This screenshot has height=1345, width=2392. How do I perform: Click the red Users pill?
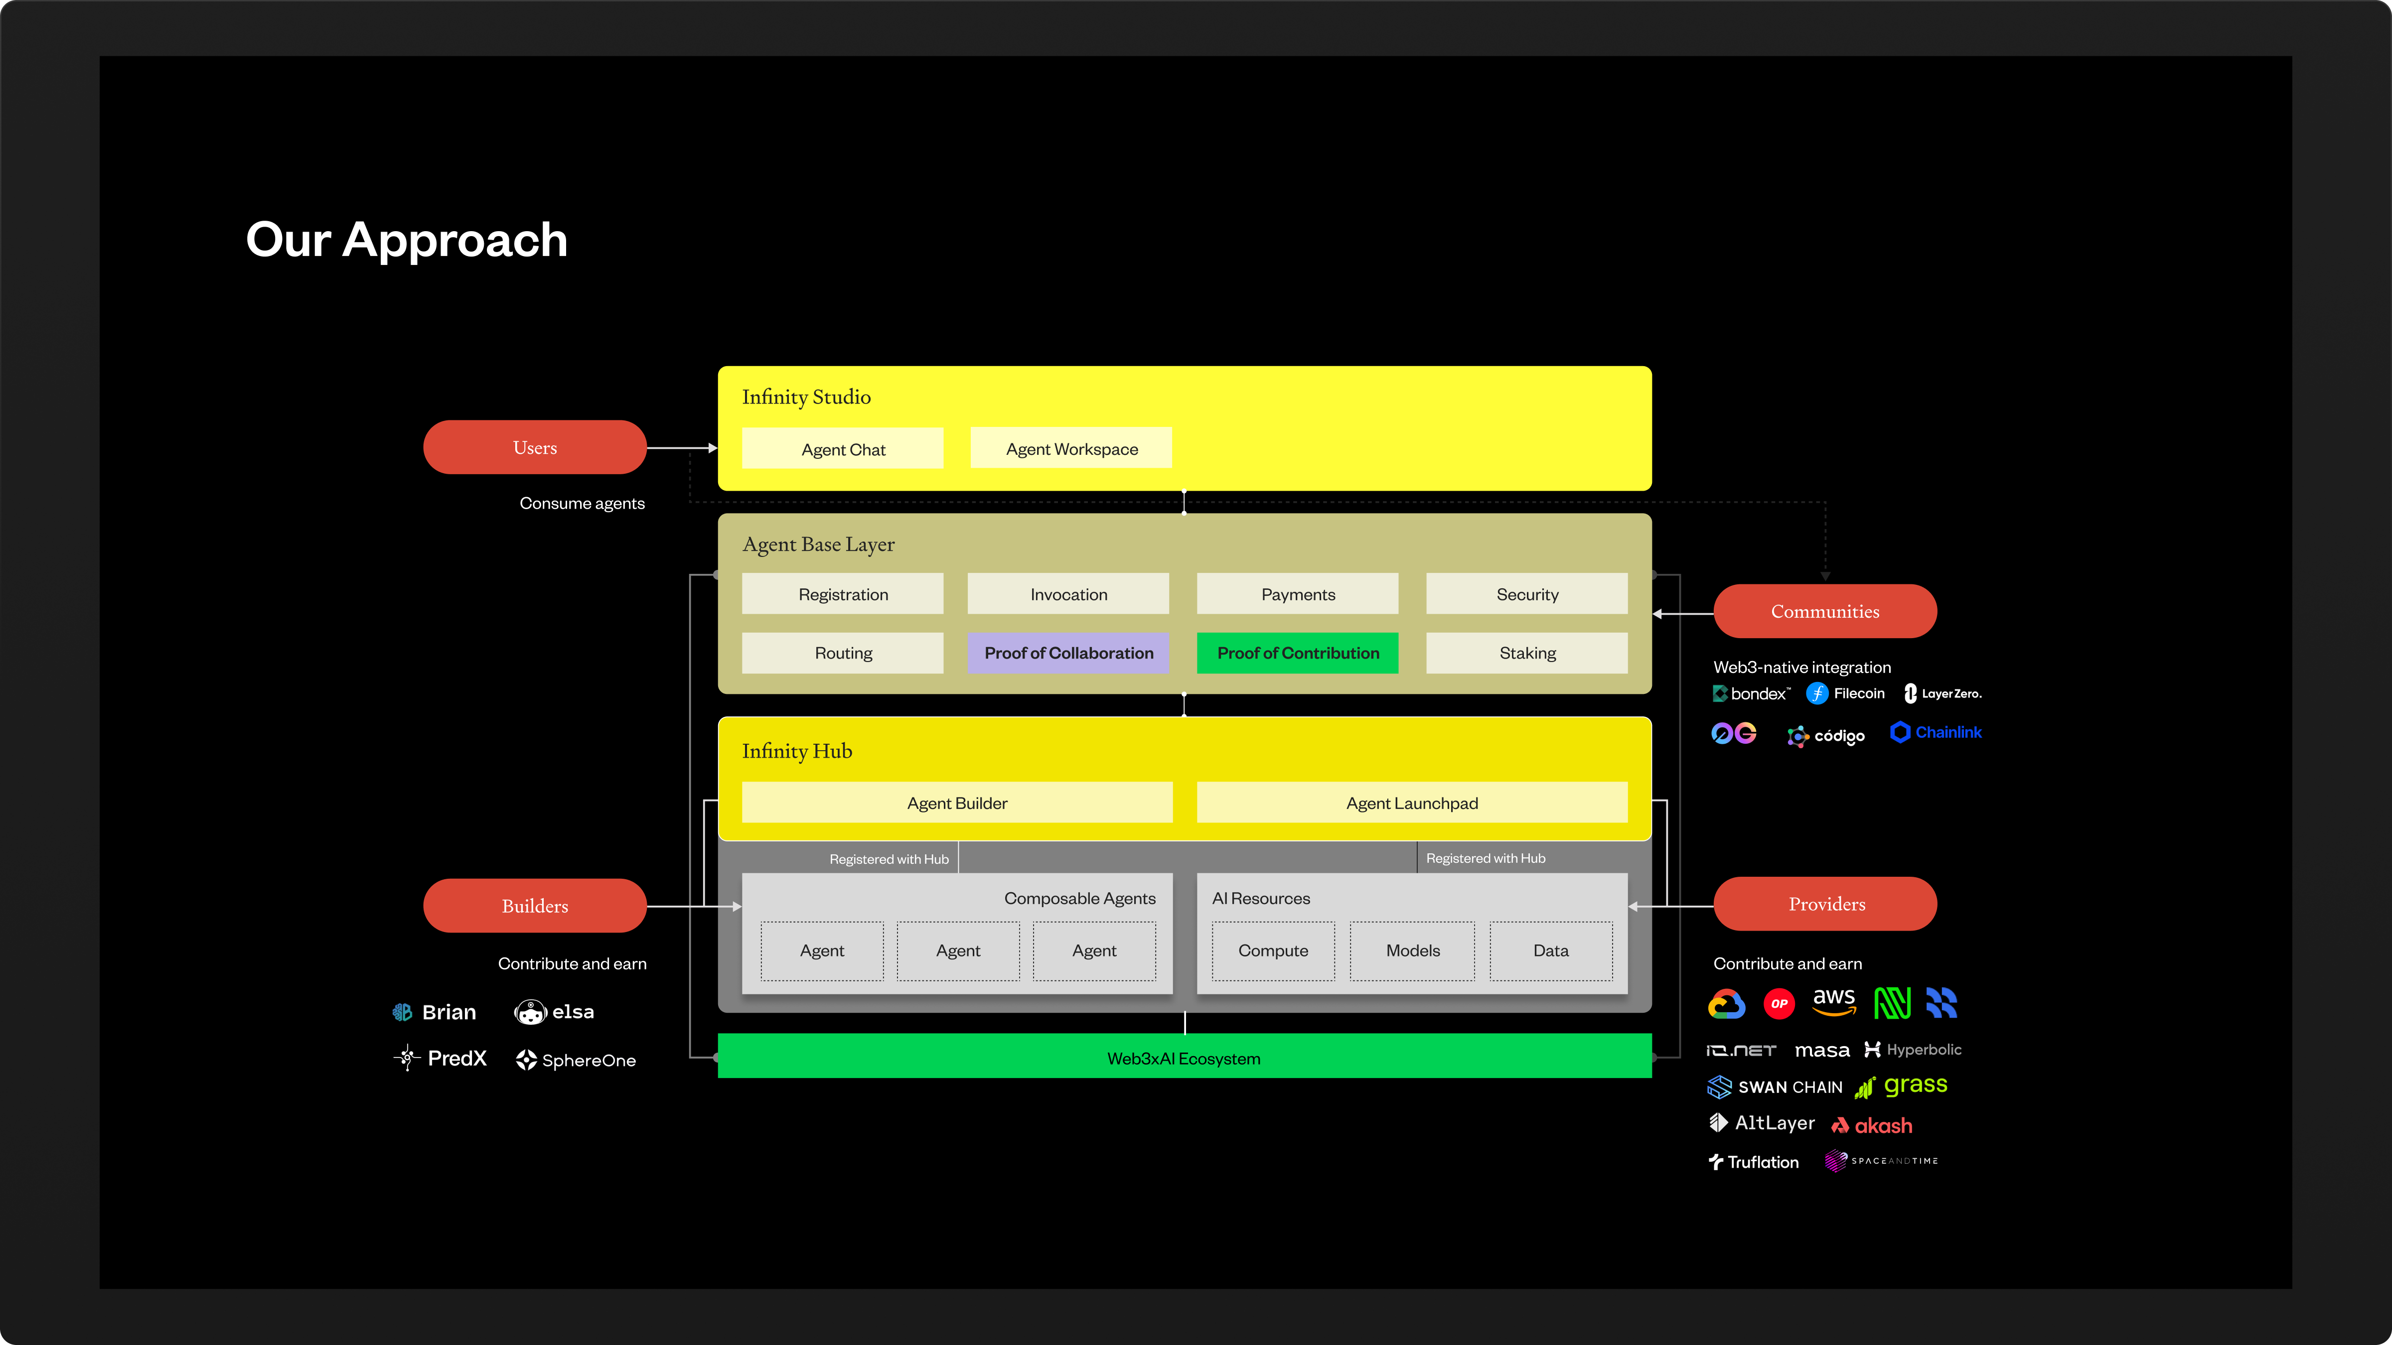click(x=535, y=447)
